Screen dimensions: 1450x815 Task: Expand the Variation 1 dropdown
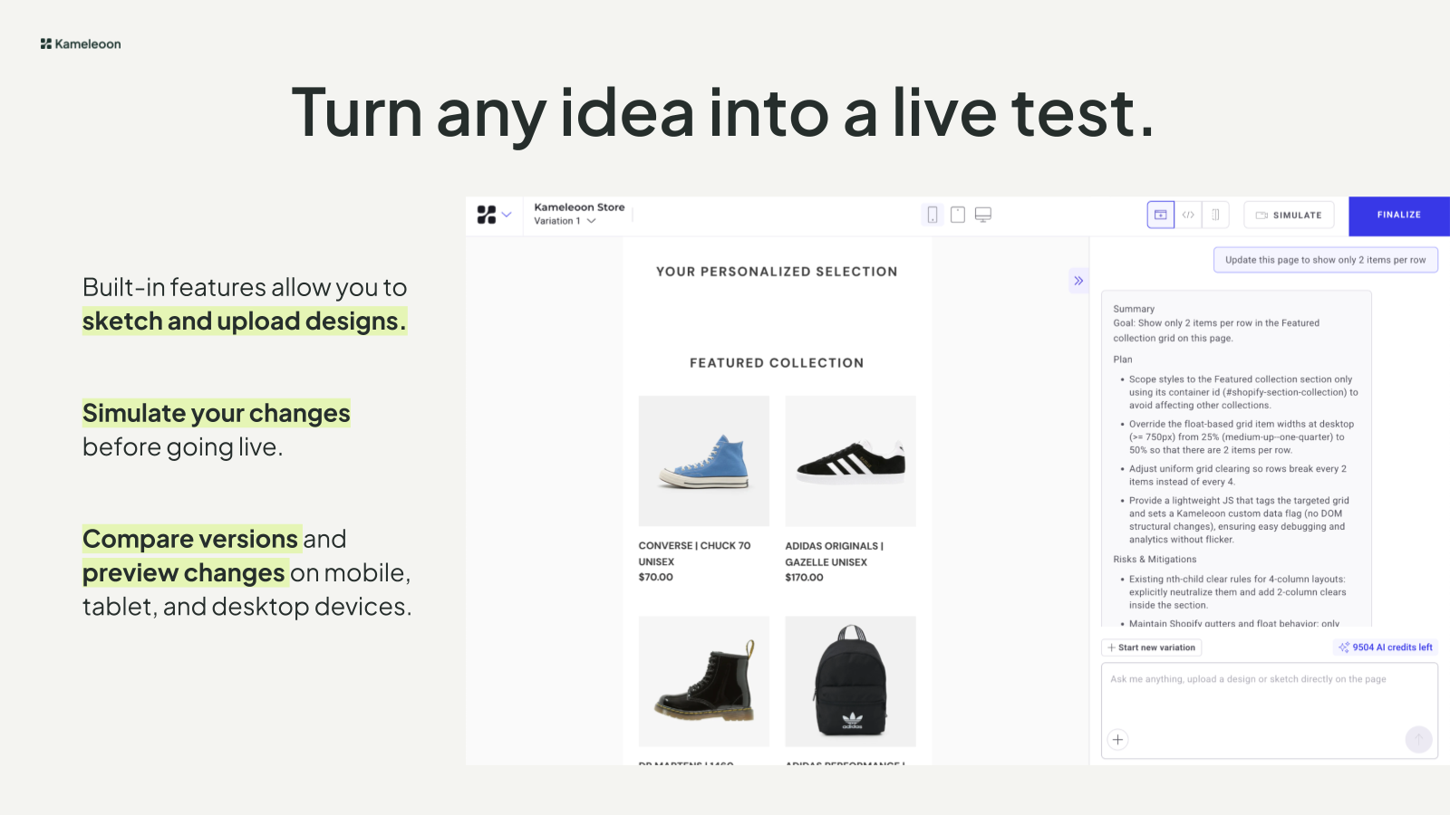pos(565,221)
